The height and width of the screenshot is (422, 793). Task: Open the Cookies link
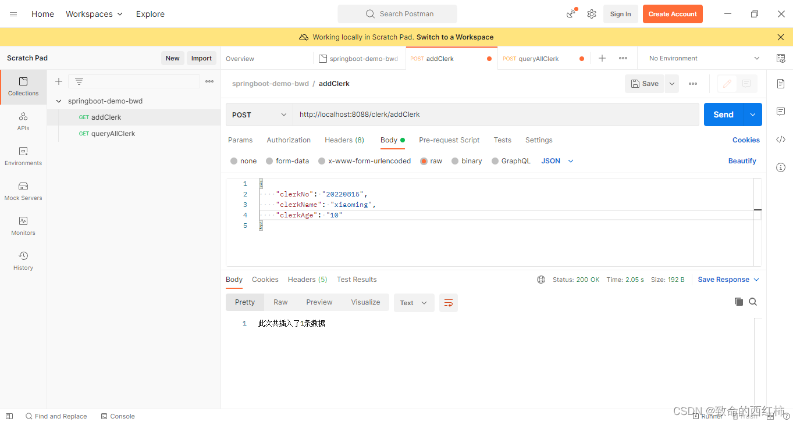746,140
